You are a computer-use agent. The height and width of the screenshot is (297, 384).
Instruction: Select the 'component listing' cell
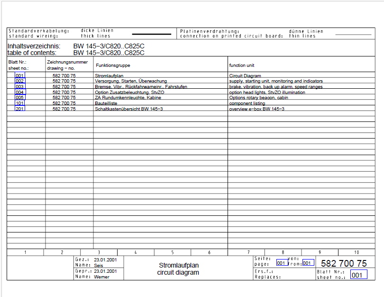pos(247,103)
